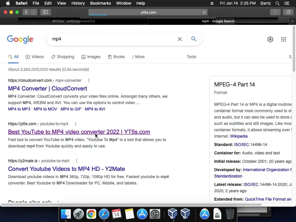
Task: Open the Share button in Safari toolbar
Action: 275,12
